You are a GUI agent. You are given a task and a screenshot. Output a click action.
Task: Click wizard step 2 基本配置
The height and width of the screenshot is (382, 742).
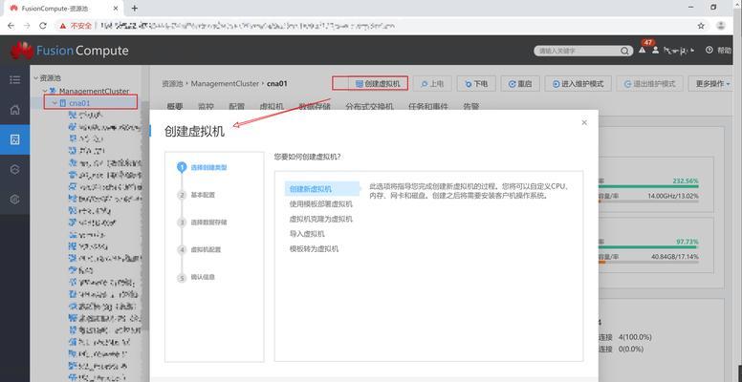(196, 195)
